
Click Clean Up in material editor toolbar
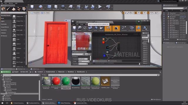(x=101, y=29)
